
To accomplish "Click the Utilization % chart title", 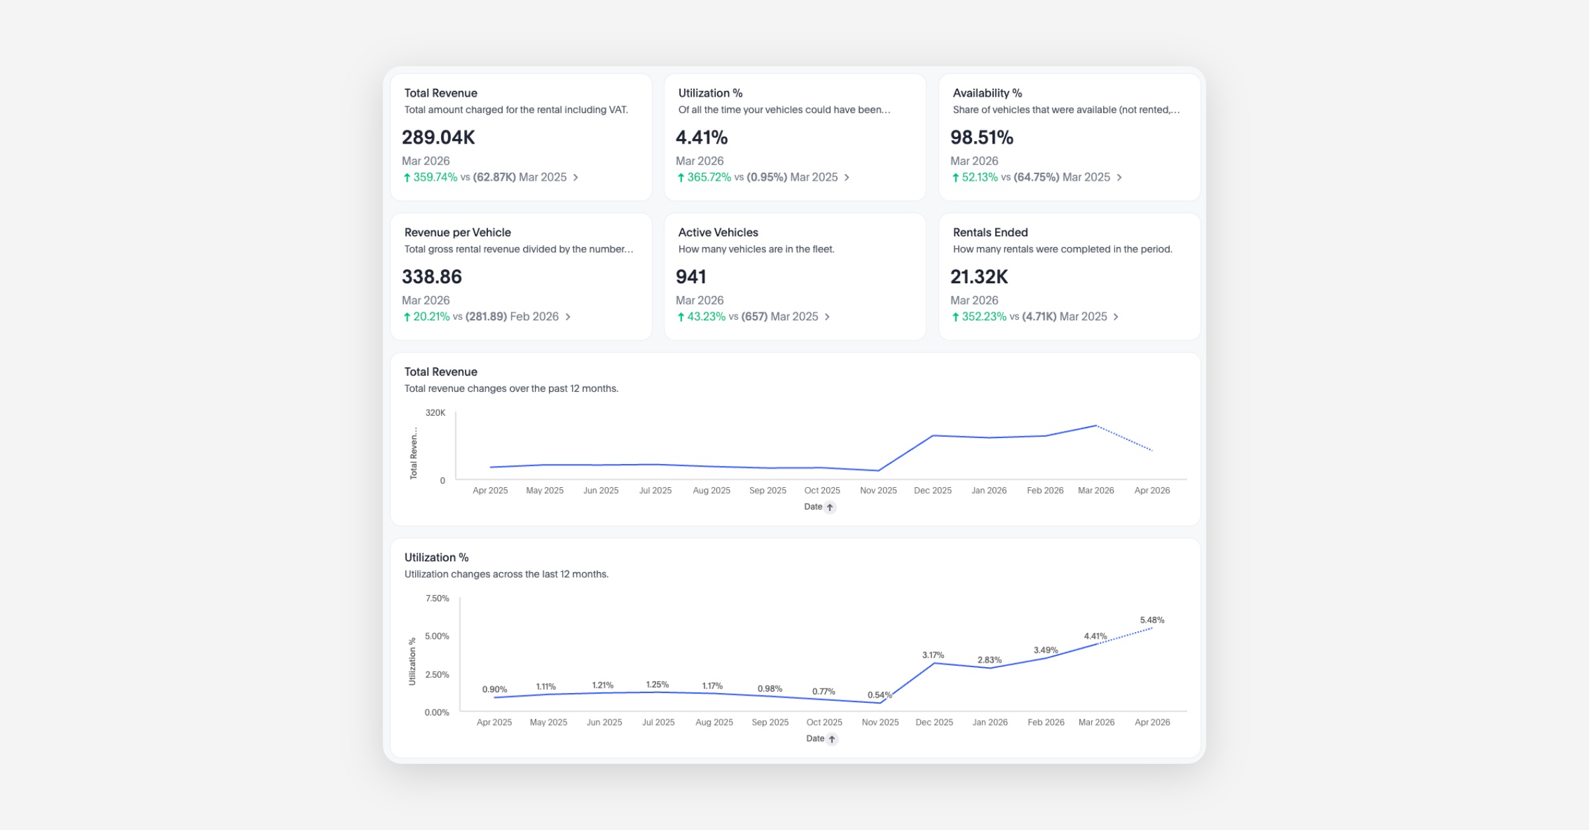I will (436, 557).
